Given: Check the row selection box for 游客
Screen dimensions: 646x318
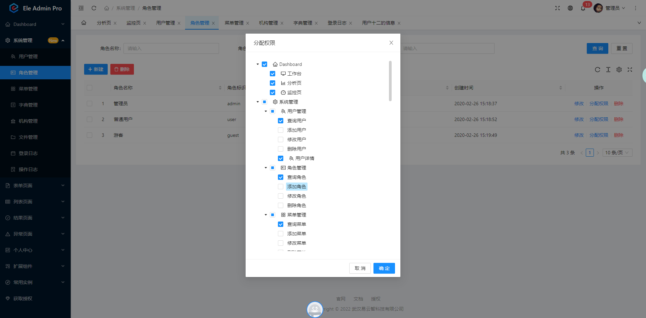Looking at the screenshot, I should click(x=89, y=135).
